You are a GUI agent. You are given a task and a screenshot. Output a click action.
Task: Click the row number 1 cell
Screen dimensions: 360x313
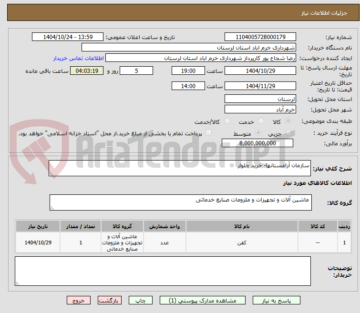coord(344,243)
